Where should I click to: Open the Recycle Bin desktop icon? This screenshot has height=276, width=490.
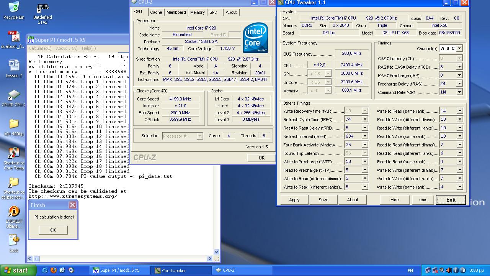coord(14,10)
